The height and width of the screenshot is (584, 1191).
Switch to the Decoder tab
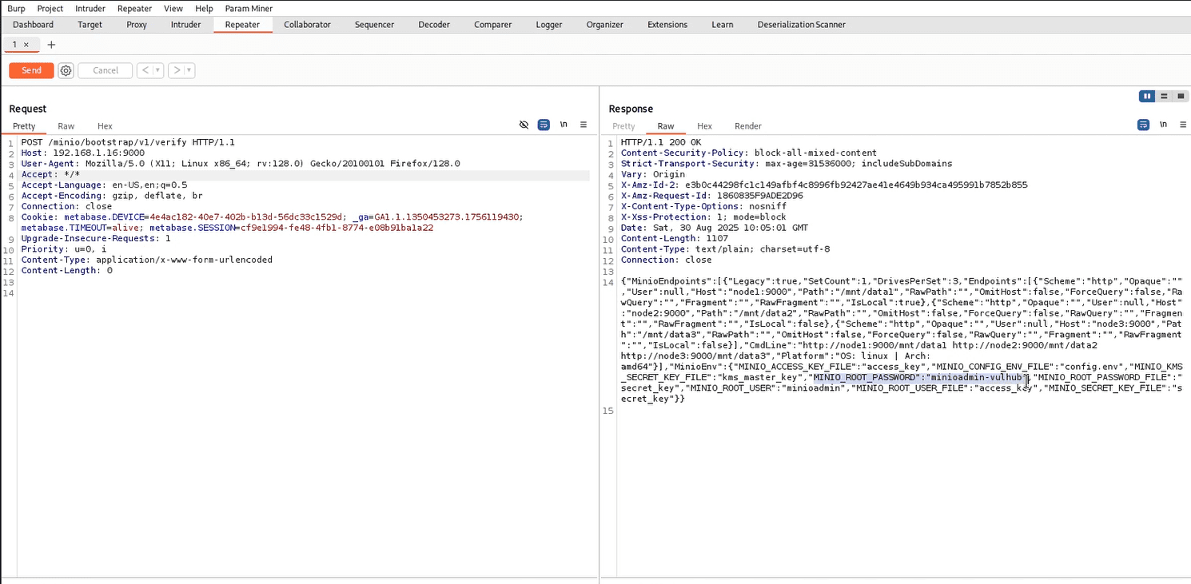click(x=434, y=25)
